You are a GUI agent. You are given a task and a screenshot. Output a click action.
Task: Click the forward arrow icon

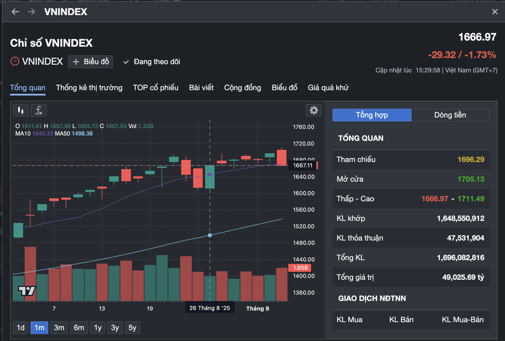click(31, 12)
